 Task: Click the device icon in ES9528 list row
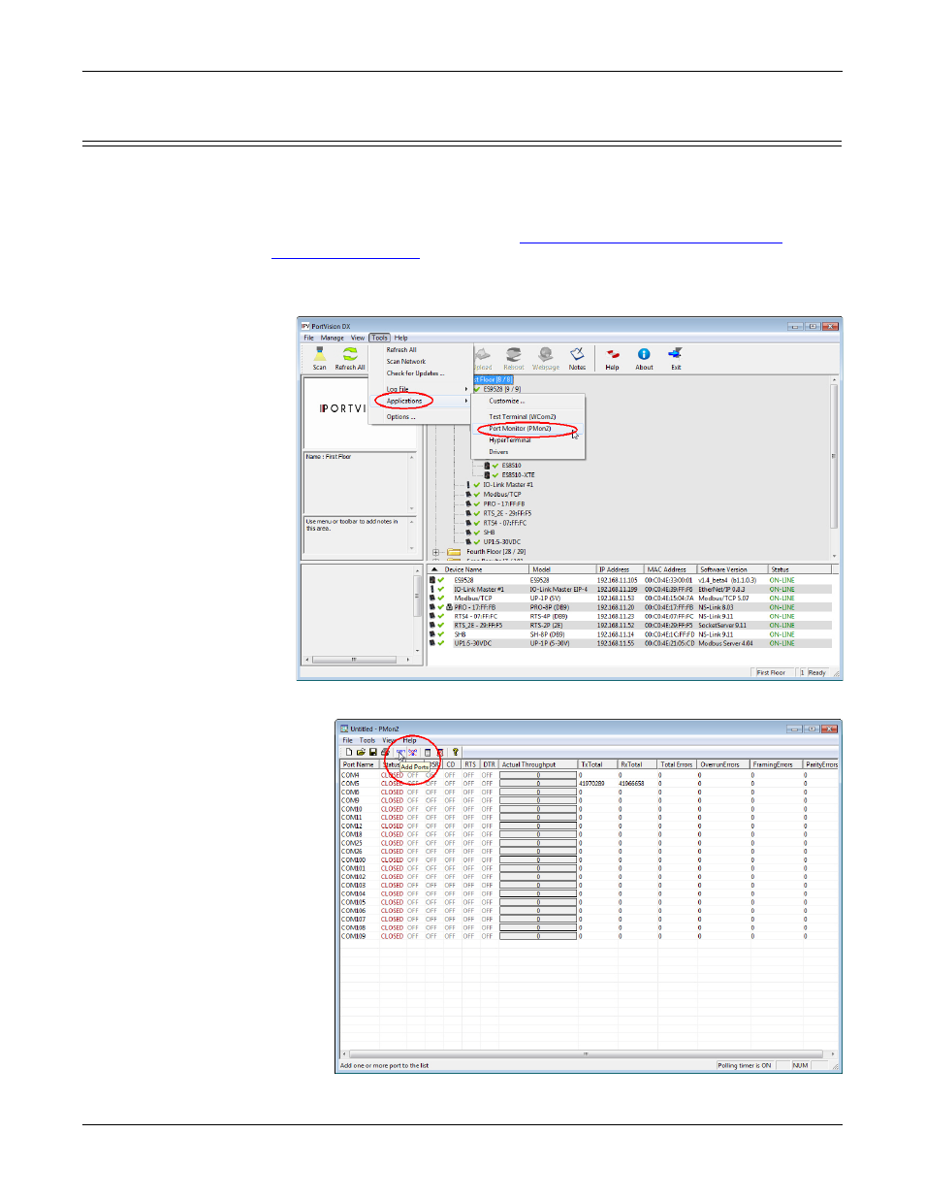432,580
